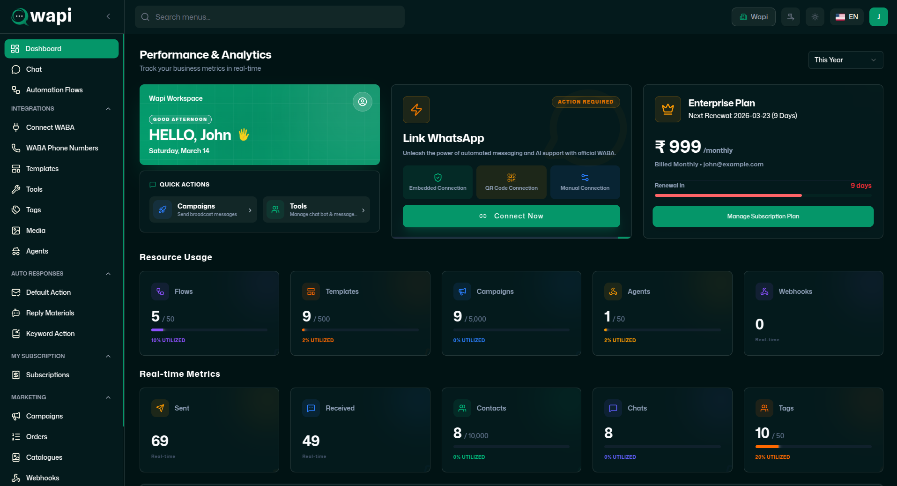Screen dimensions: 897x486
Task: Open the EN language selector
Action: pos(846,17)
